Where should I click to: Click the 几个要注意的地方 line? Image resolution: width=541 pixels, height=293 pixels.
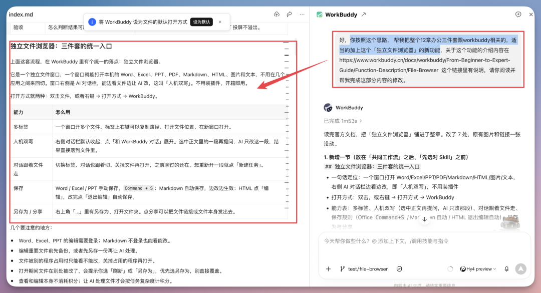pyautogui.click(x=32, y=228)
